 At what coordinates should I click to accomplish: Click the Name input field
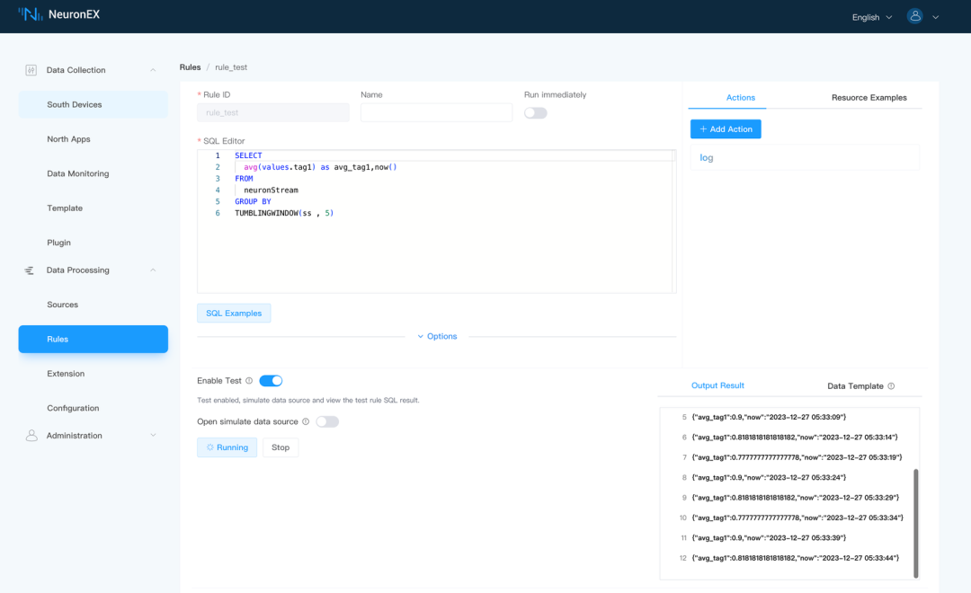(x=437, y=112)
